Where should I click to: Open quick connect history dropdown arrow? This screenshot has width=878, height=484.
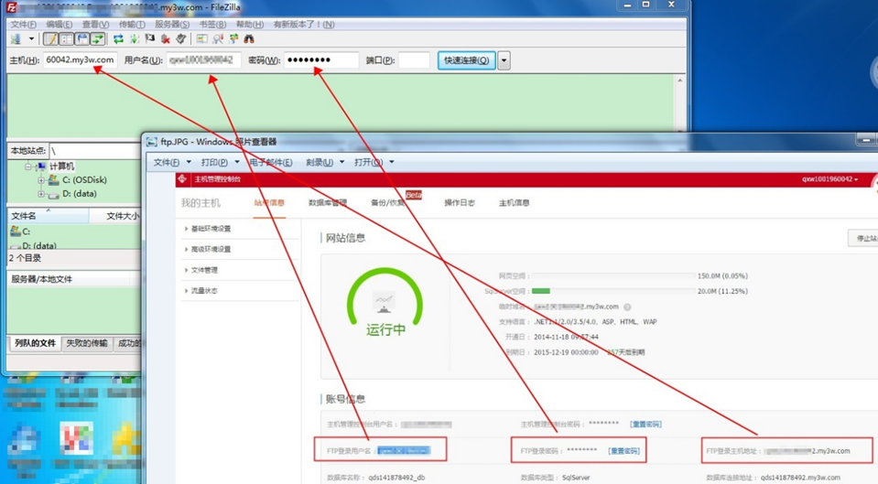coord(504,59)
